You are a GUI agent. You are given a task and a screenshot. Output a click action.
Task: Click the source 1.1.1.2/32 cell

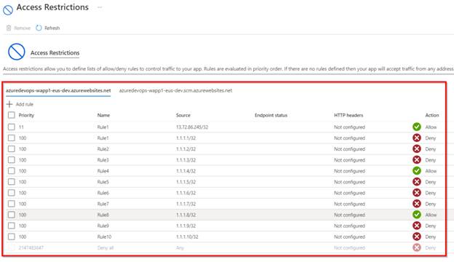pos(186,149)
